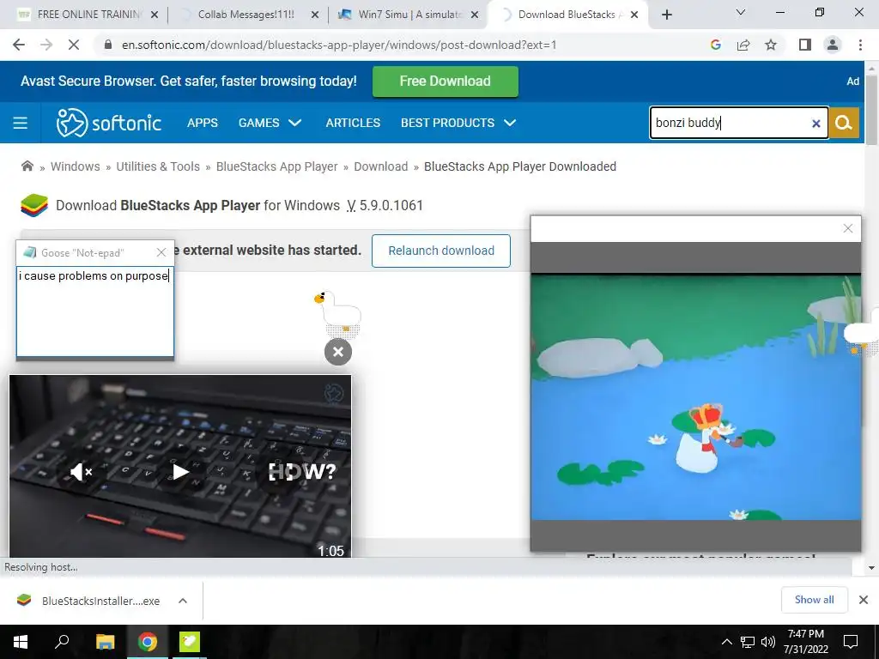Stop loading the page with the X icon
Viewport: 879px width, 659px height.
coord(74,45)
